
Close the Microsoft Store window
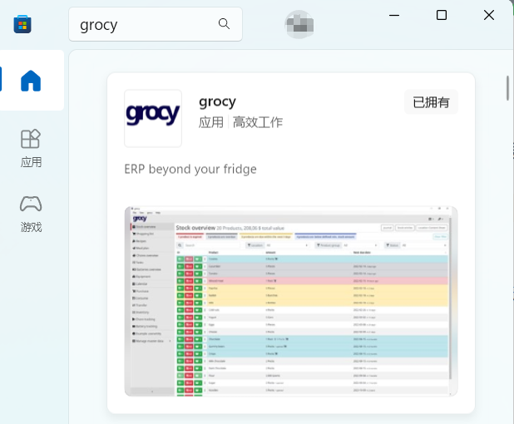tap(489, 15)
